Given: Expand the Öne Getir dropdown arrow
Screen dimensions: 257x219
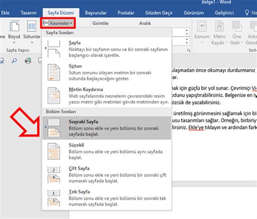Looking at the screenshot, I should (x=242, y=43).
